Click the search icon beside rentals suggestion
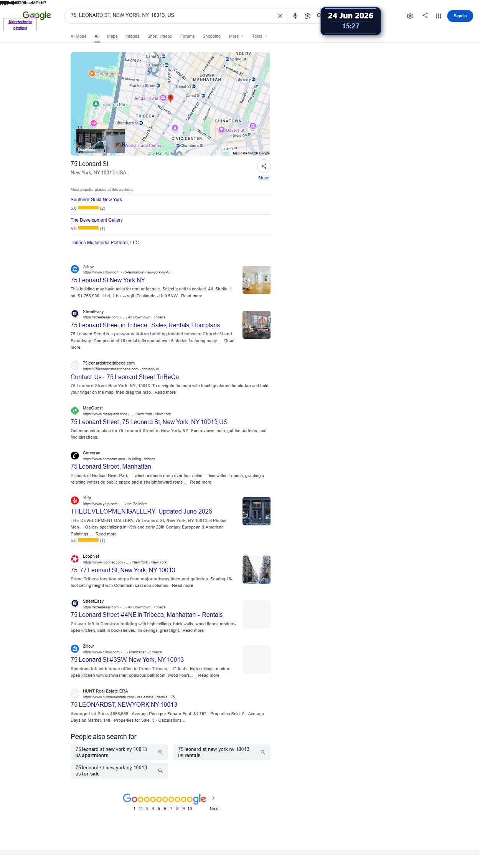485x855 pixels. (263, 752)
